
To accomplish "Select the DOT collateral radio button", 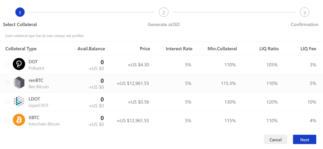I will 7,64.
